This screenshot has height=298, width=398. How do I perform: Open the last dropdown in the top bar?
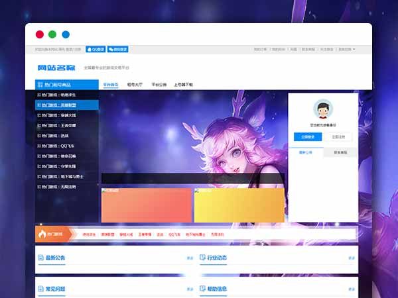[347, 49]
